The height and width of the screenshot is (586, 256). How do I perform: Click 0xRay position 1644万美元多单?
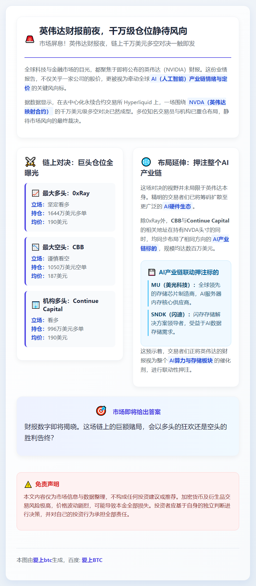(x=67, y=213)
